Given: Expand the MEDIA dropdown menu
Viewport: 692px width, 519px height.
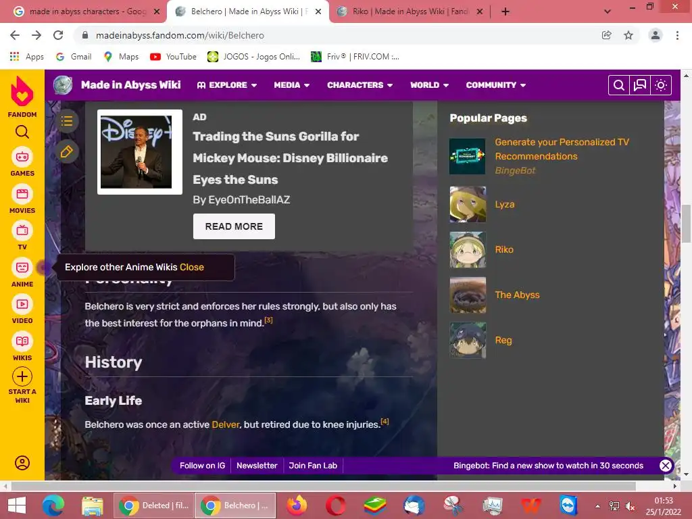Looking at the screenshot, I should (x=292, y=85).
